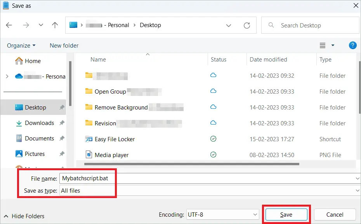The width and height of the screenshot is (361, 224).
Task: Select the Pictures sidebar entry
Action: (36, 154)
